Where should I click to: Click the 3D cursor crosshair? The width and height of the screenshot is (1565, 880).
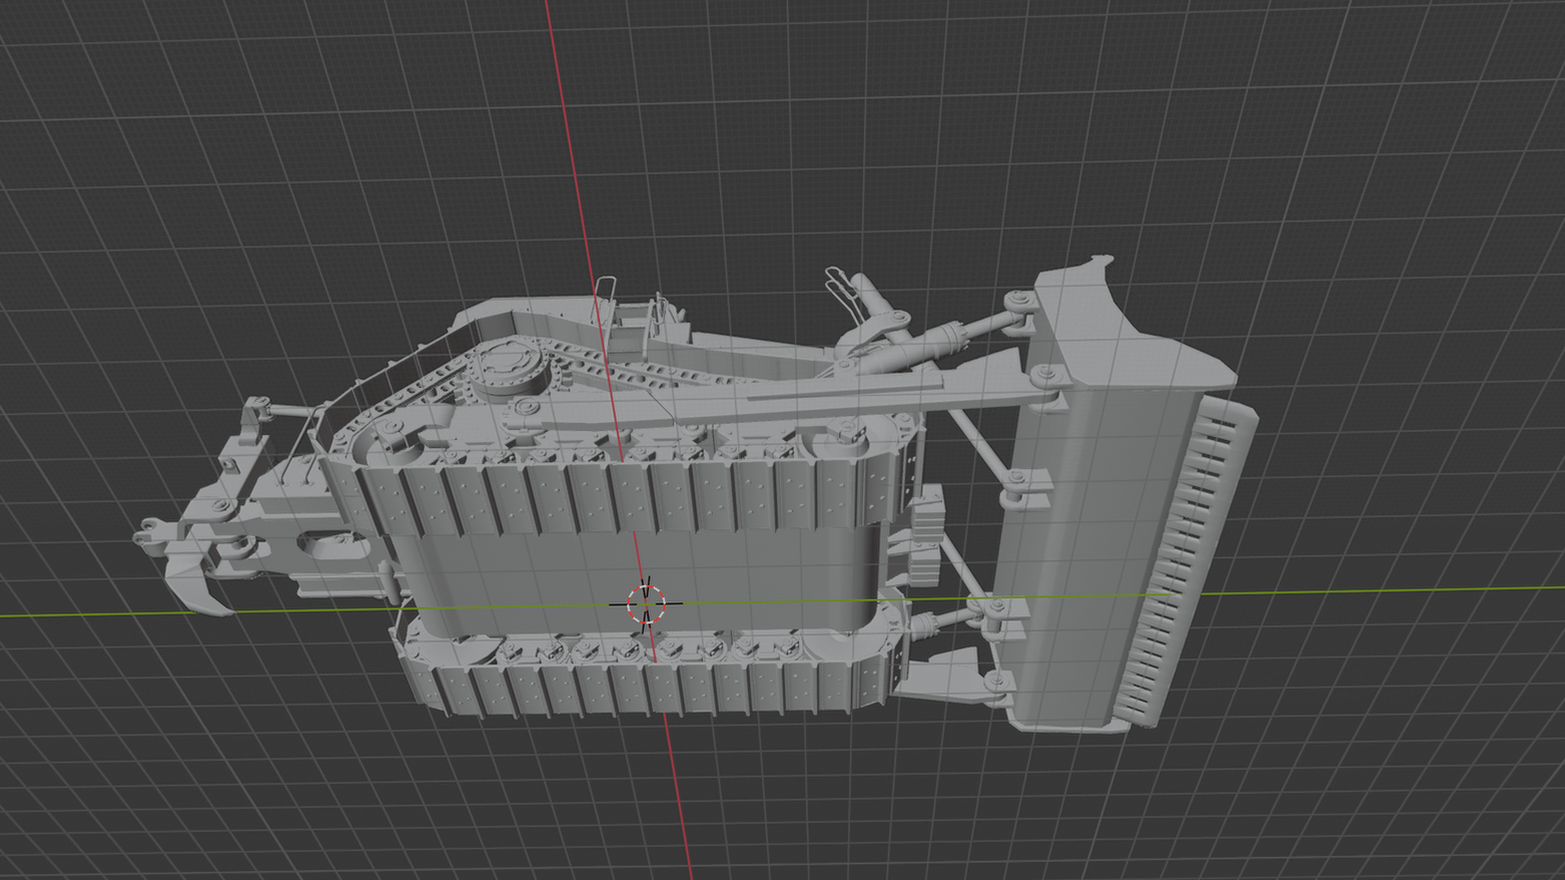pyautogui.click(x=646, y=604)
